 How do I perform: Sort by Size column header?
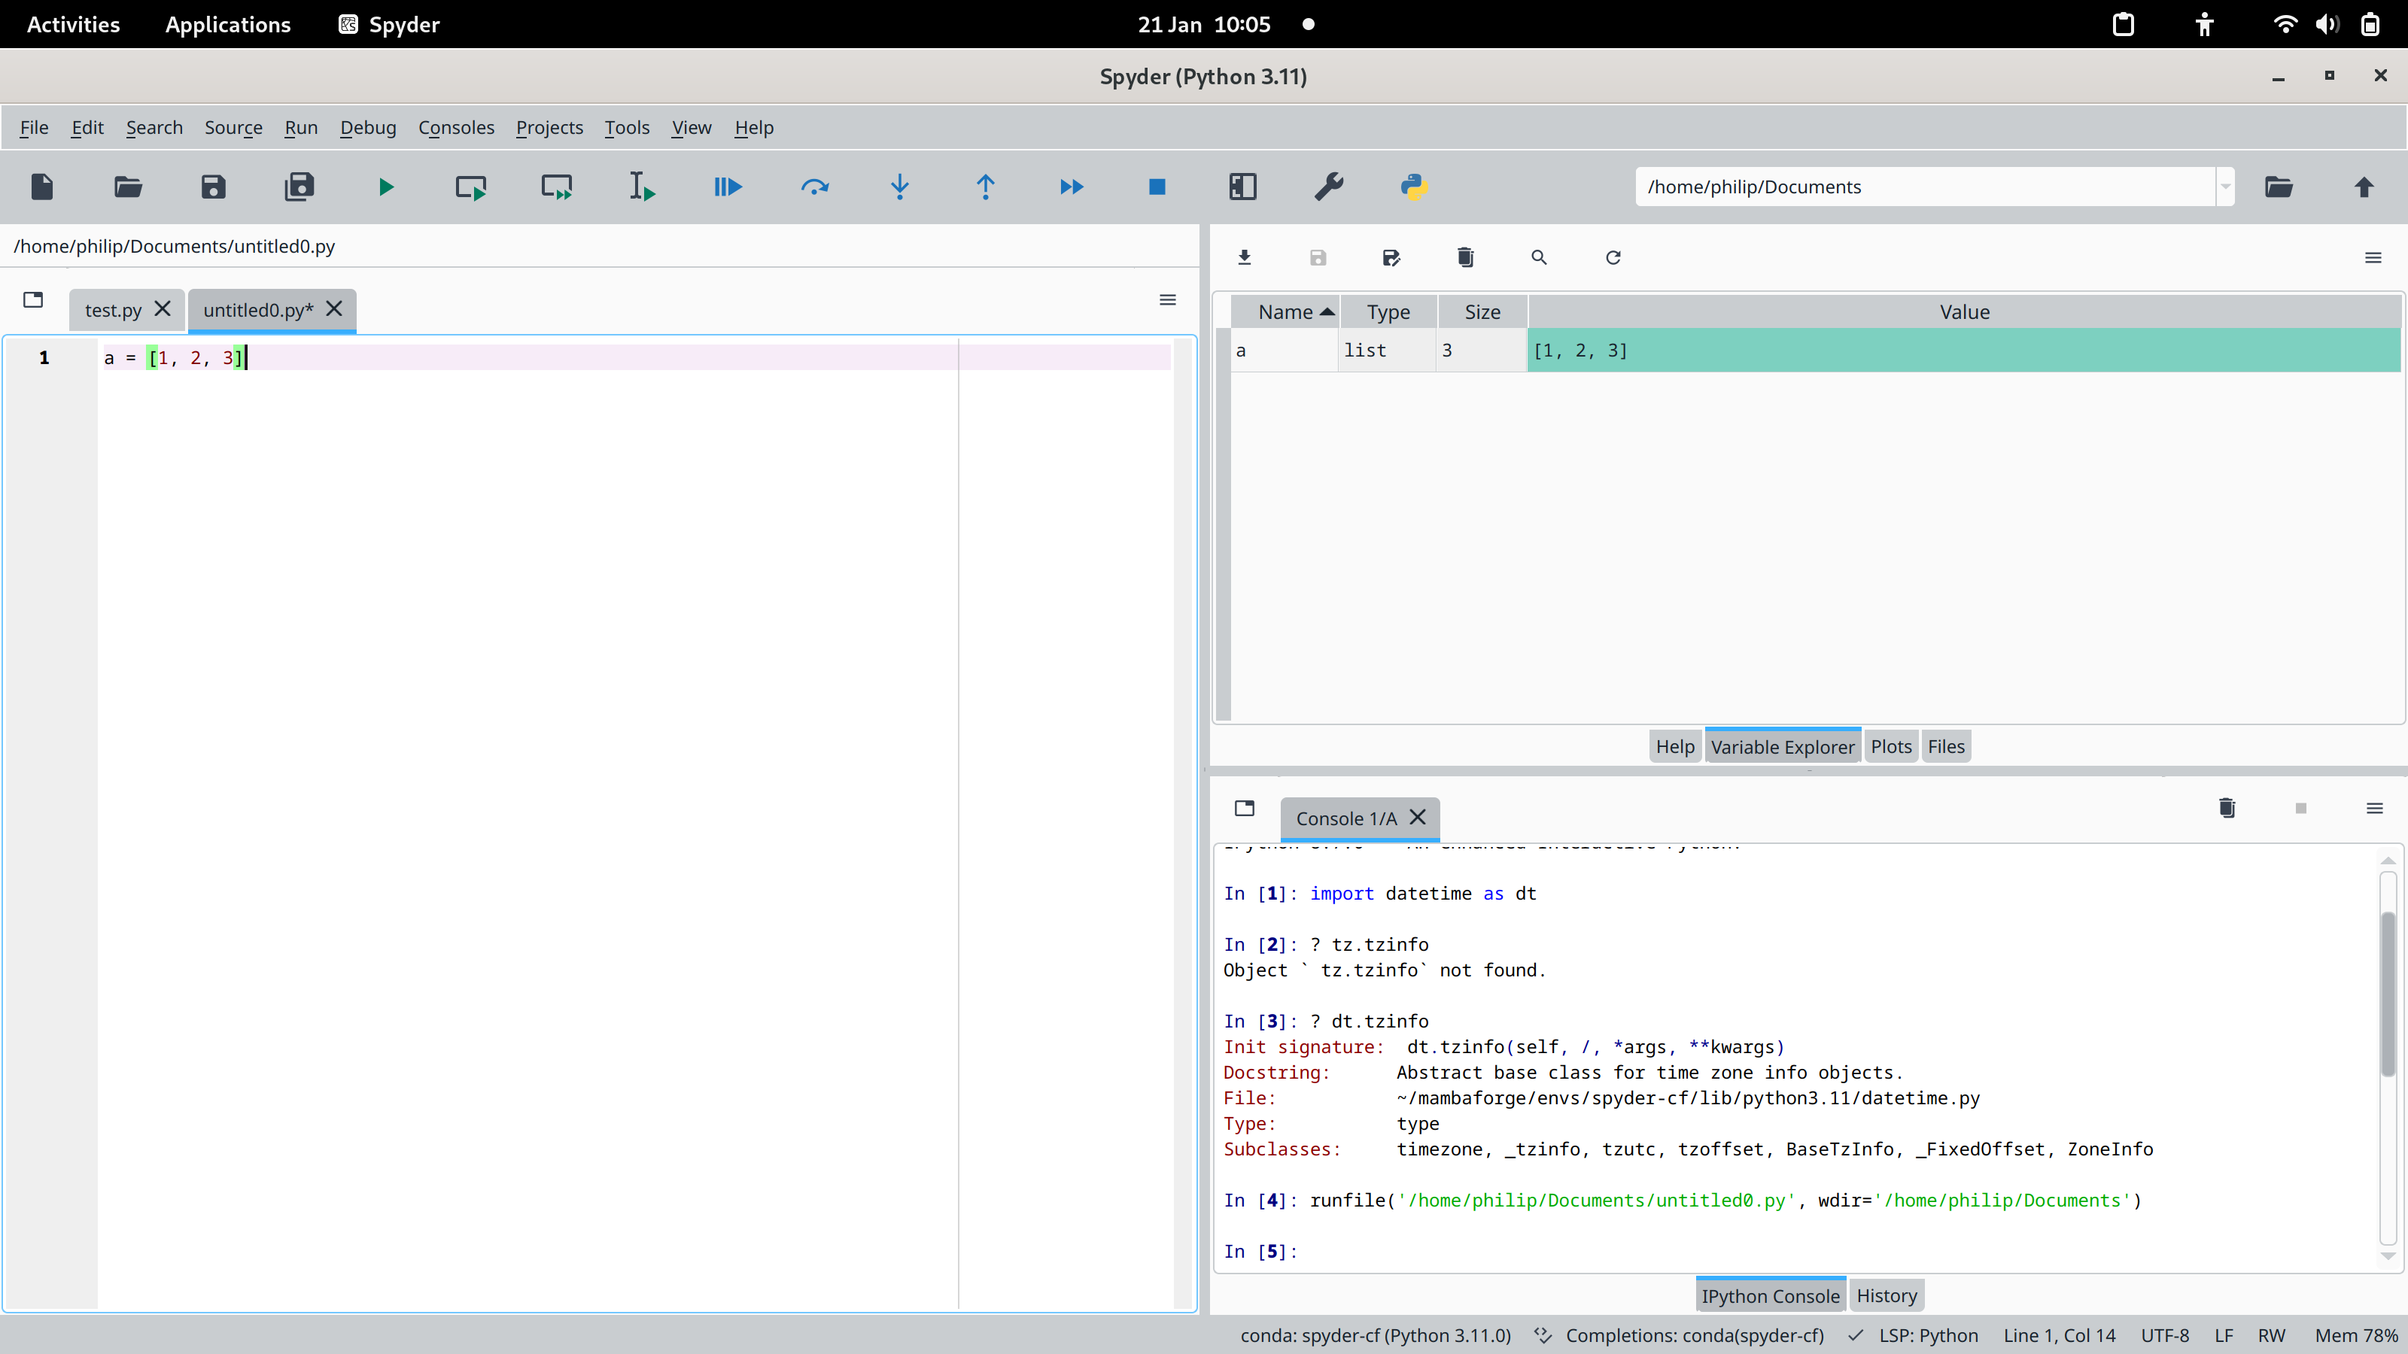click(1482, 312)
